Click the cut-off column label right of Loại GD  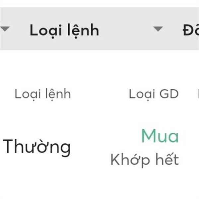198,94
